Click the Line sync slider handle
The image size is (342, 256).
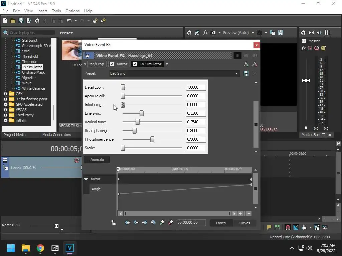pos(142,113)
